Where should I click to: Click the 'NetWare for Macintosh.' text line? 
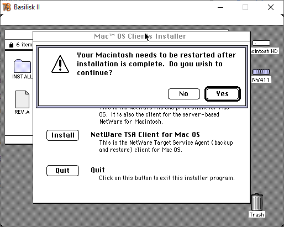point(131,122)
